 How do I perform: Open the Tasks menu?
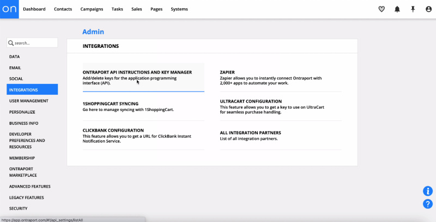(x=117, y=9)
